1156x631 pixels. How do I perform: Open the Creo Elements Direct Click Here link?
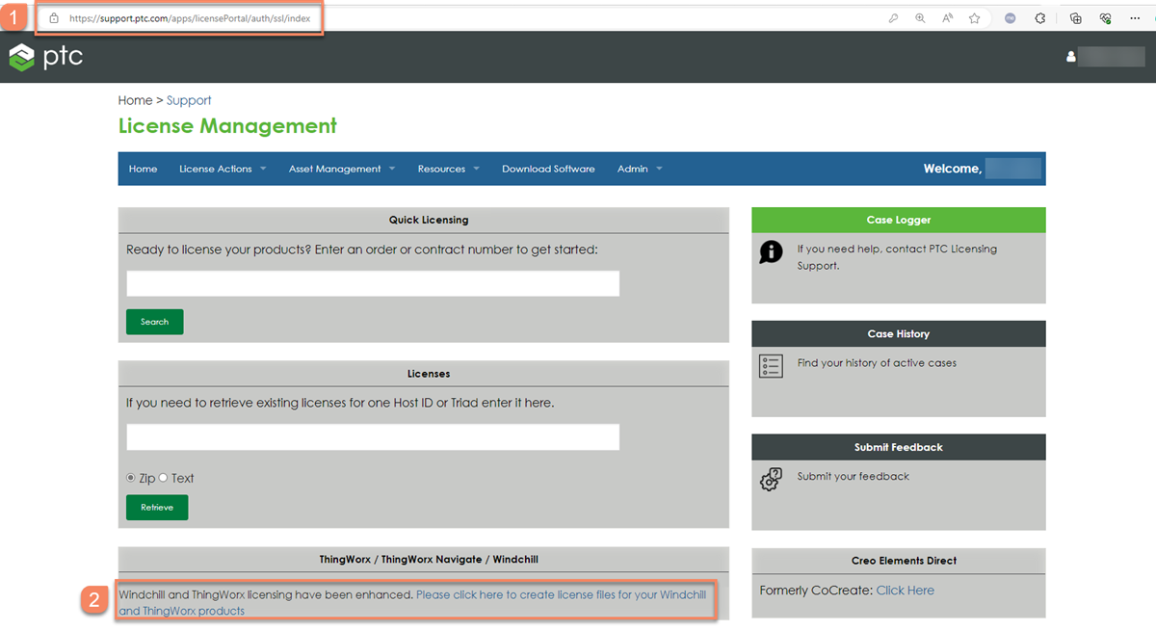point(905,590)
